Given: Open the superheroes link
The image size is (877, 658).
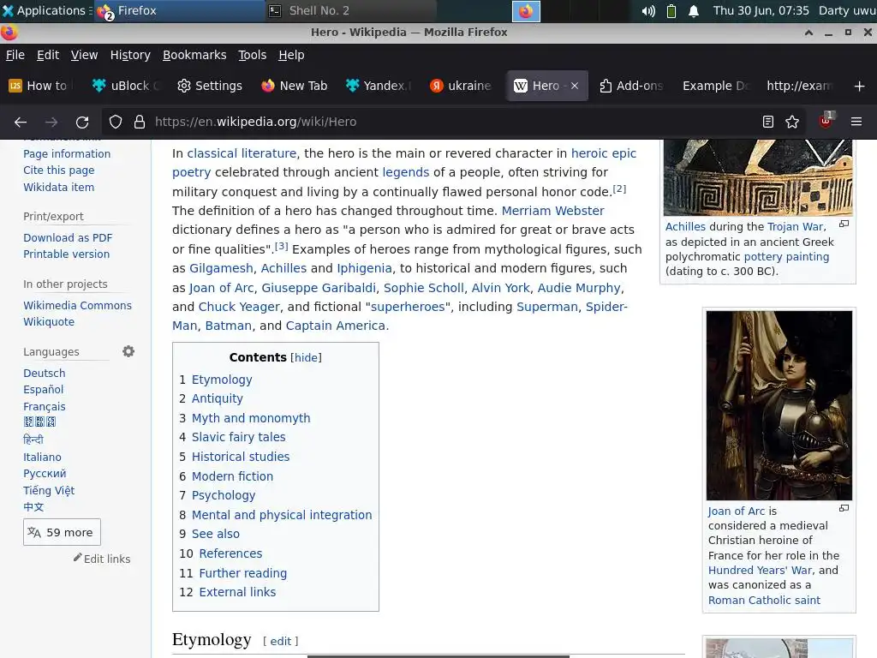Looking at the screenshot, I should (408, 307).
